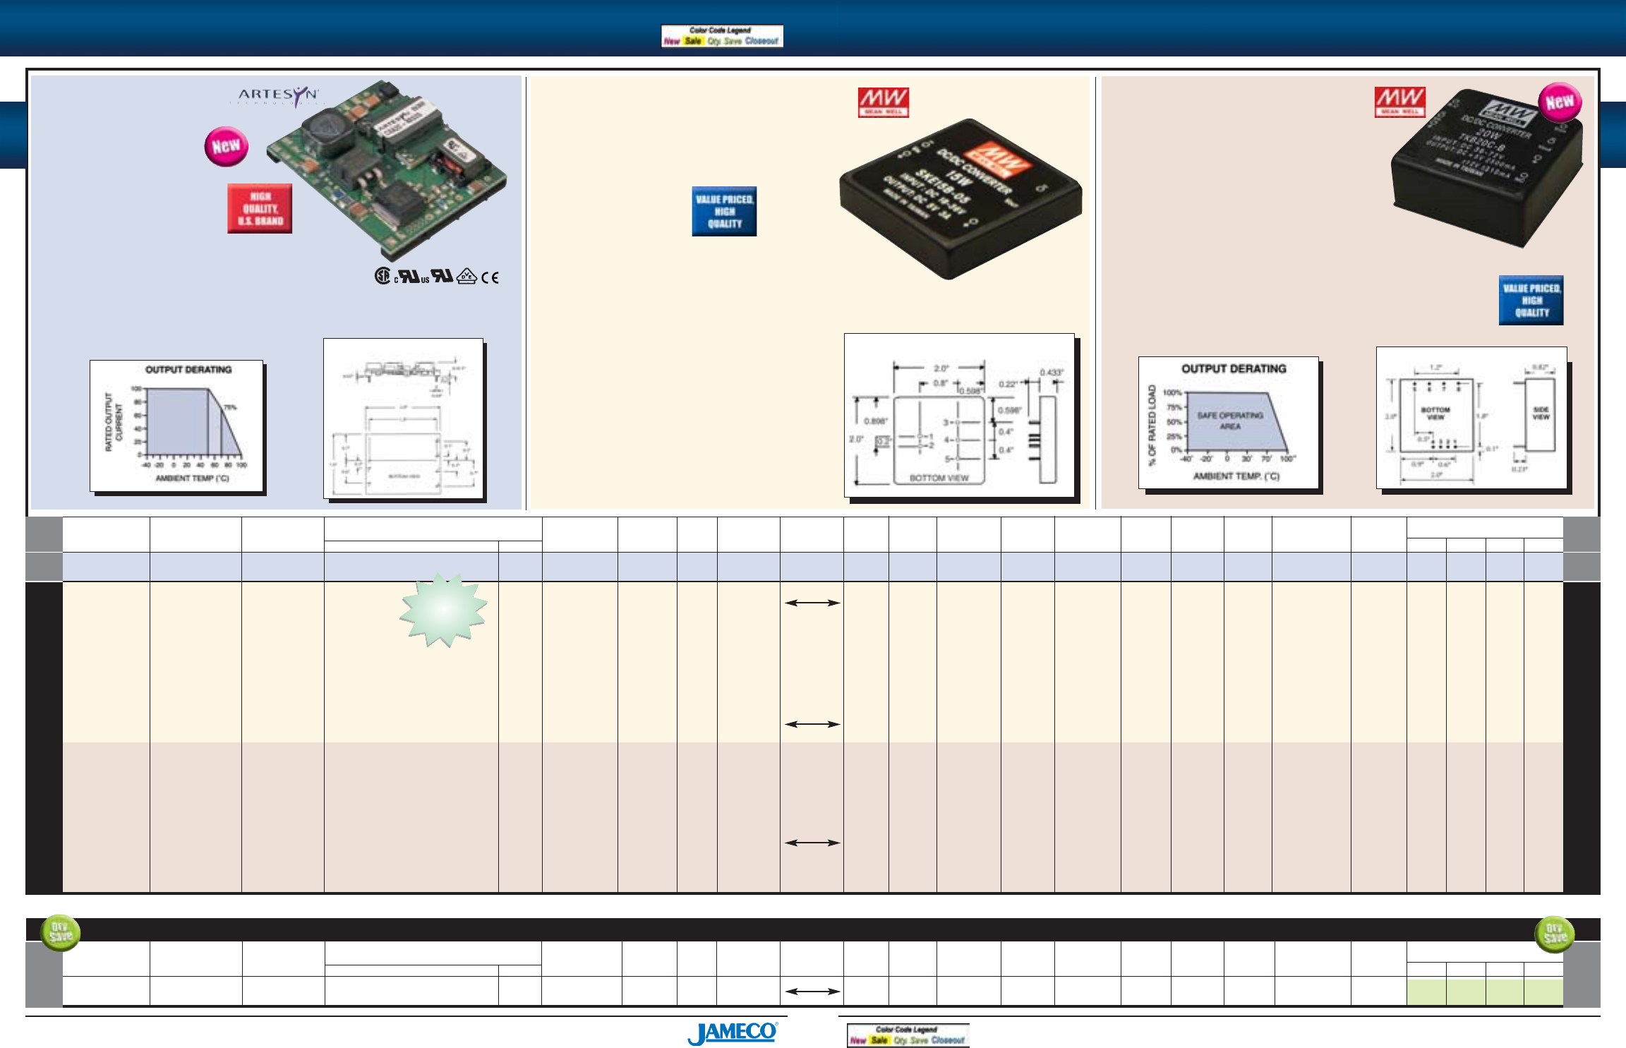
Task: Click yellow Sale swatch in footer legend
Action: 879,1040
